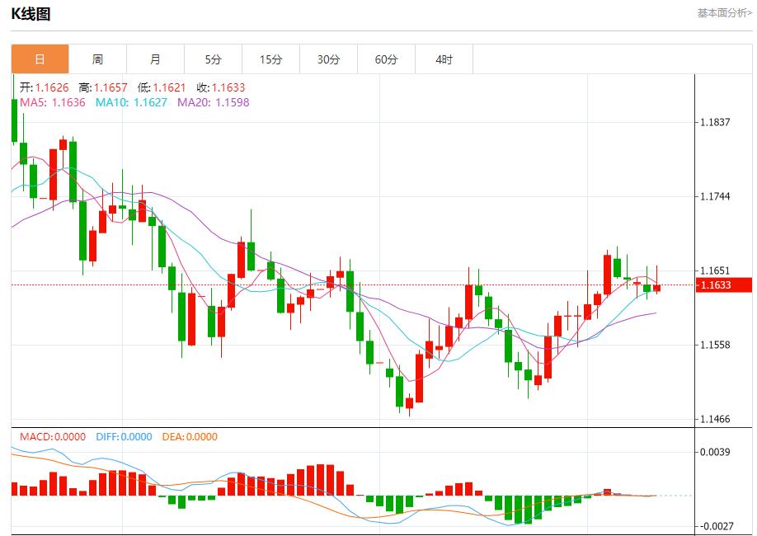This screenshot has height=536, width=757.
Task: Click the DIFF value label
Action: point(123,437)
